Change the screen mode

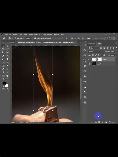coord(7,89)
